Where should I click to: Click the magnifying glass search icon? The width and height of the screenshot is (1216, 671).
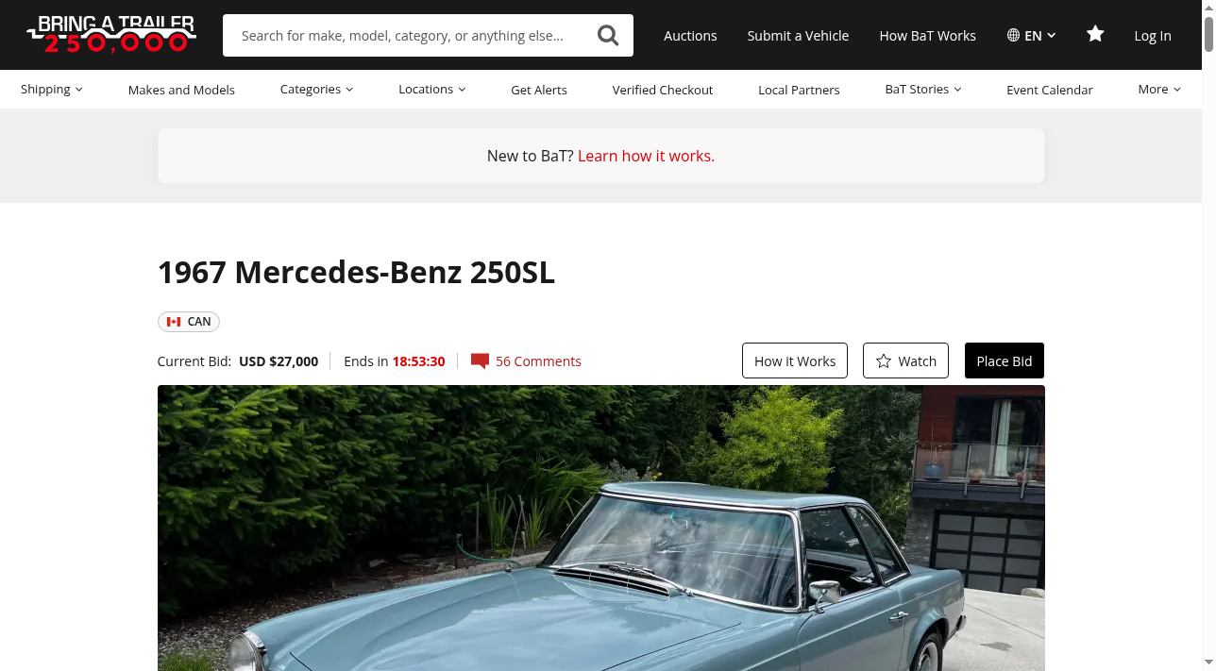[x=608, y=35]
